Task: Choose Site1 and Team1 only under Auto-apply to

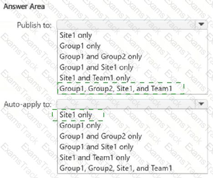Action: (95, 158)
